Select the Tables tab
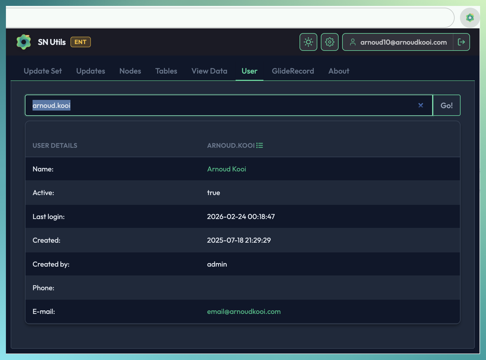This screenshot has height=360, width=486. 166,71
